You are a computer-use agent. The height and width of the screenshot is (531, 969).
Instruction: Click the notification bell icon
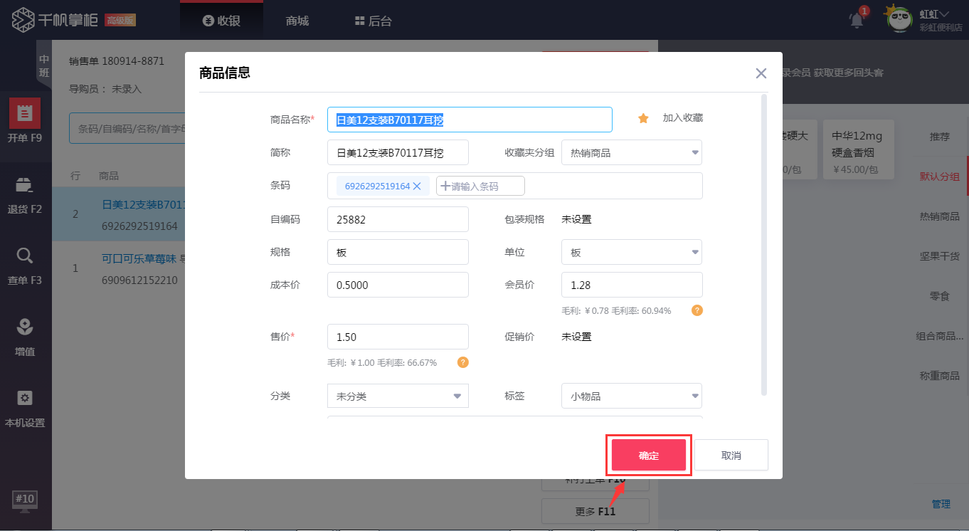[x=855, y=19]
